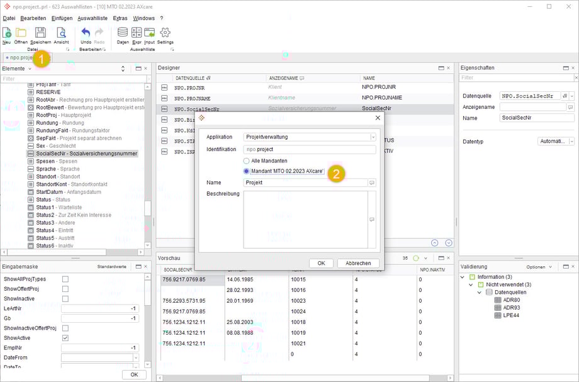Screen dimensions: 579x382
Task: Open the Applikation dropdown
Action: tap(373, 137)
